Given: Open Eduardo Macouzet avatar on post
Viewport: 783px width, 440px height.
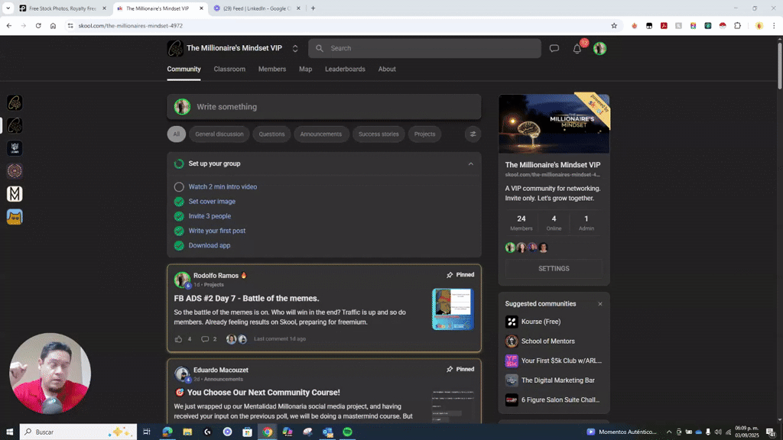Looking at the screenshot, I should tap(182, 374).
